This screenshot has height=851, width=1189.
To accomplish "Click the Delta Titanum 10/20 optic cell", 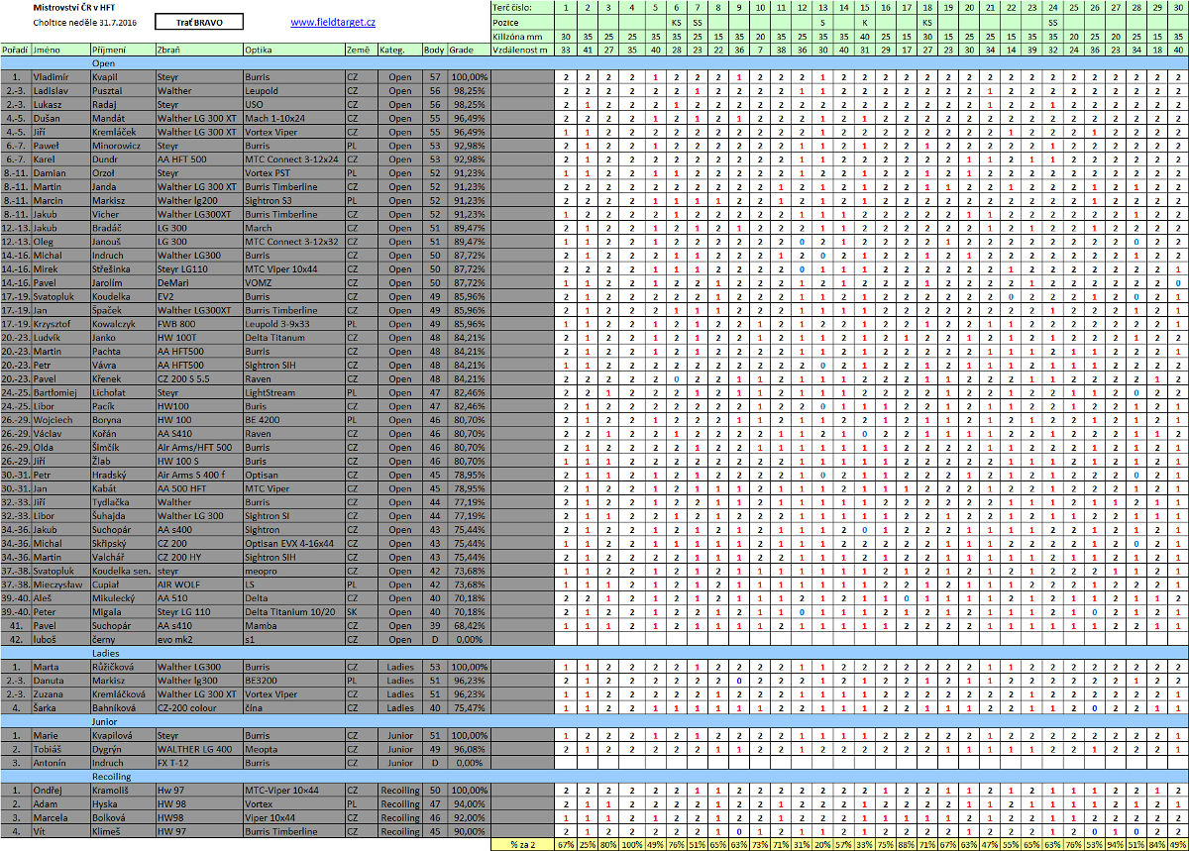I will [292, 611].
